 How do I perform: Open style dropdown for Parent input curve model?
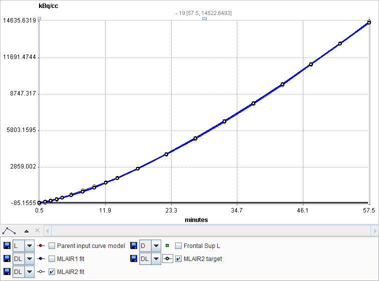(x=29, y=246)
